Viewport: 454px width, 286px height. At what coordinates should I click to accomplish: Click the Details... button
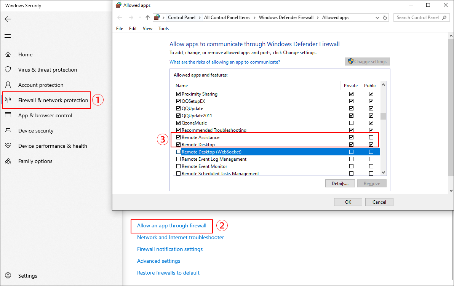pos(340,184)
